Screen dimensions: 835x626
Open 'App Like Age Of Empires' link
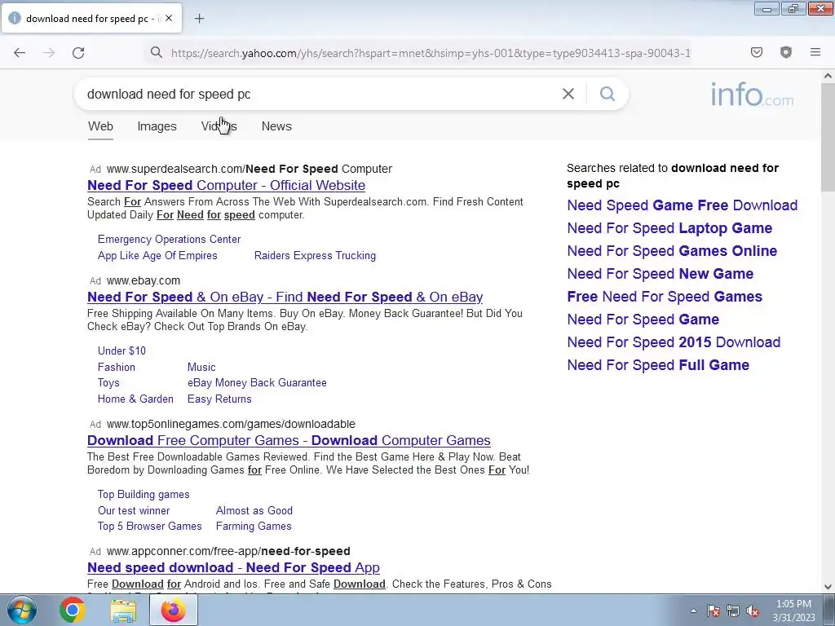157,255
